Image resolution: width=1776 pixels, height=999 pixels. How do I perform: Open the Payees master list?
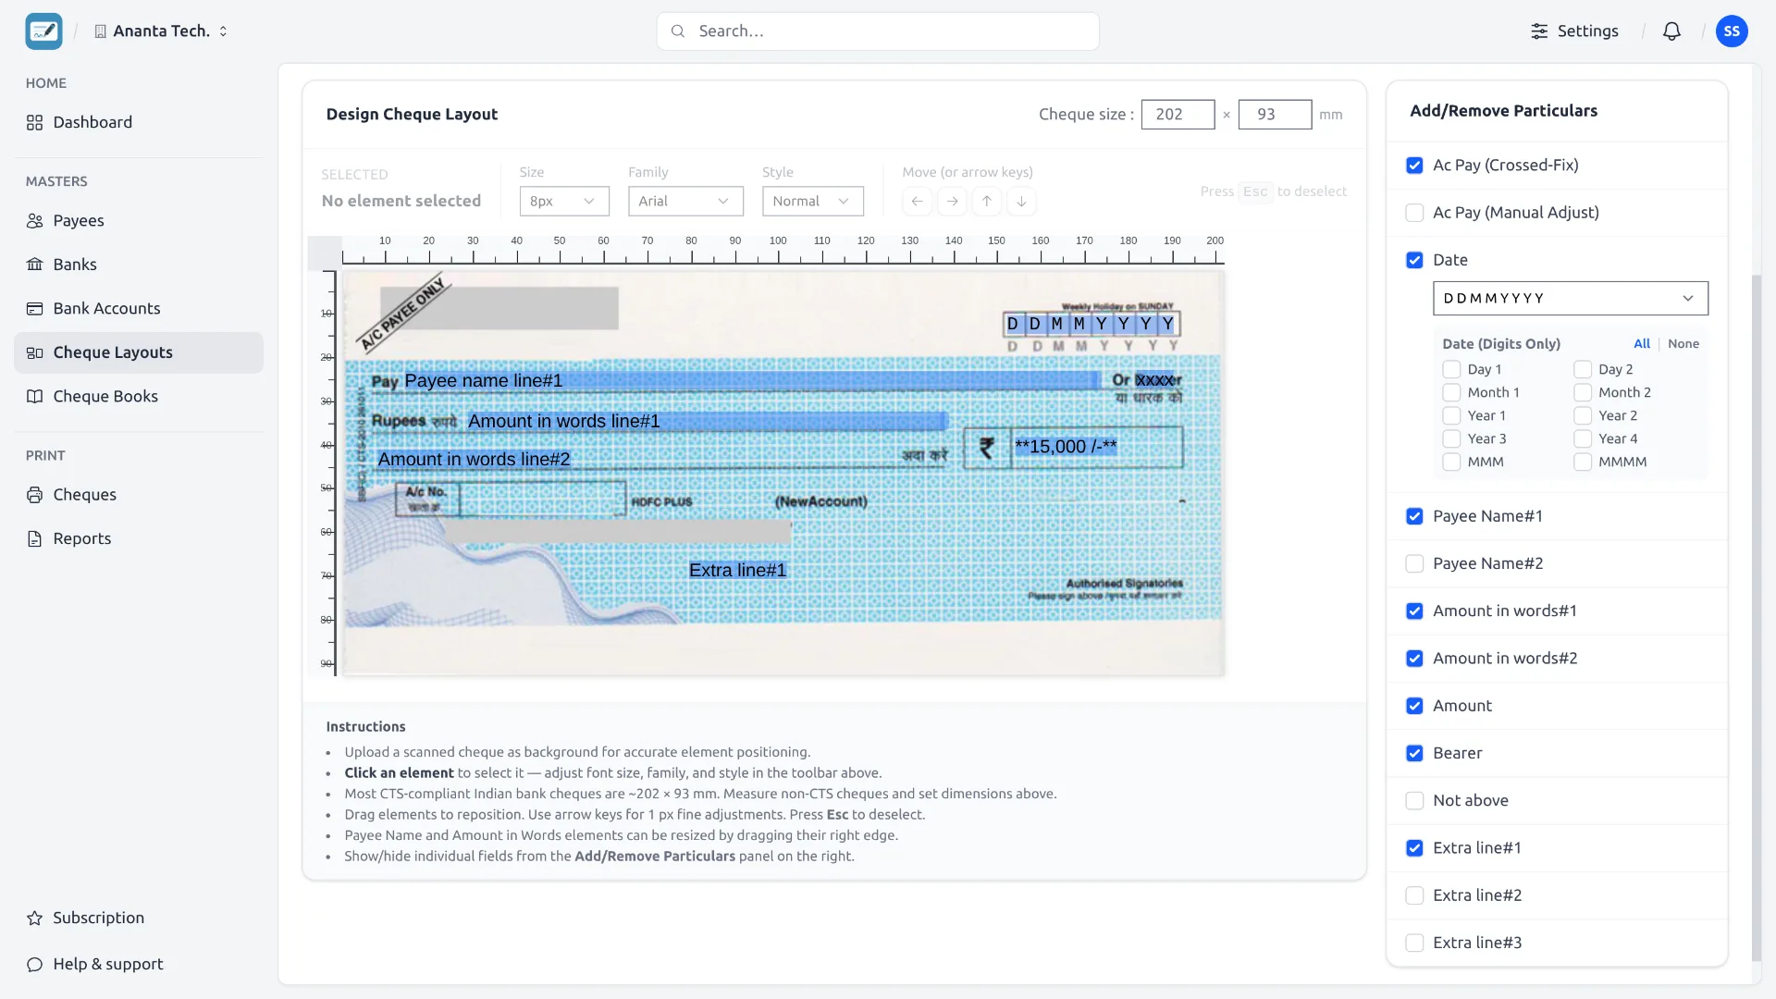[139, 220]
